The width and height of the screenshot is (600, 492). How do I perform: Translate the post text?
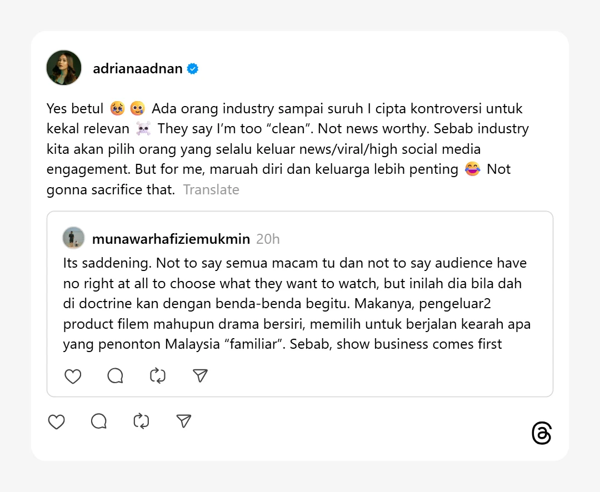point(211,190)
